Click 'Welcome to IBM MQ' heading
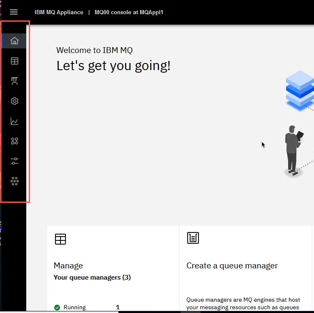314x313 pixels. (x=94, y=50)
